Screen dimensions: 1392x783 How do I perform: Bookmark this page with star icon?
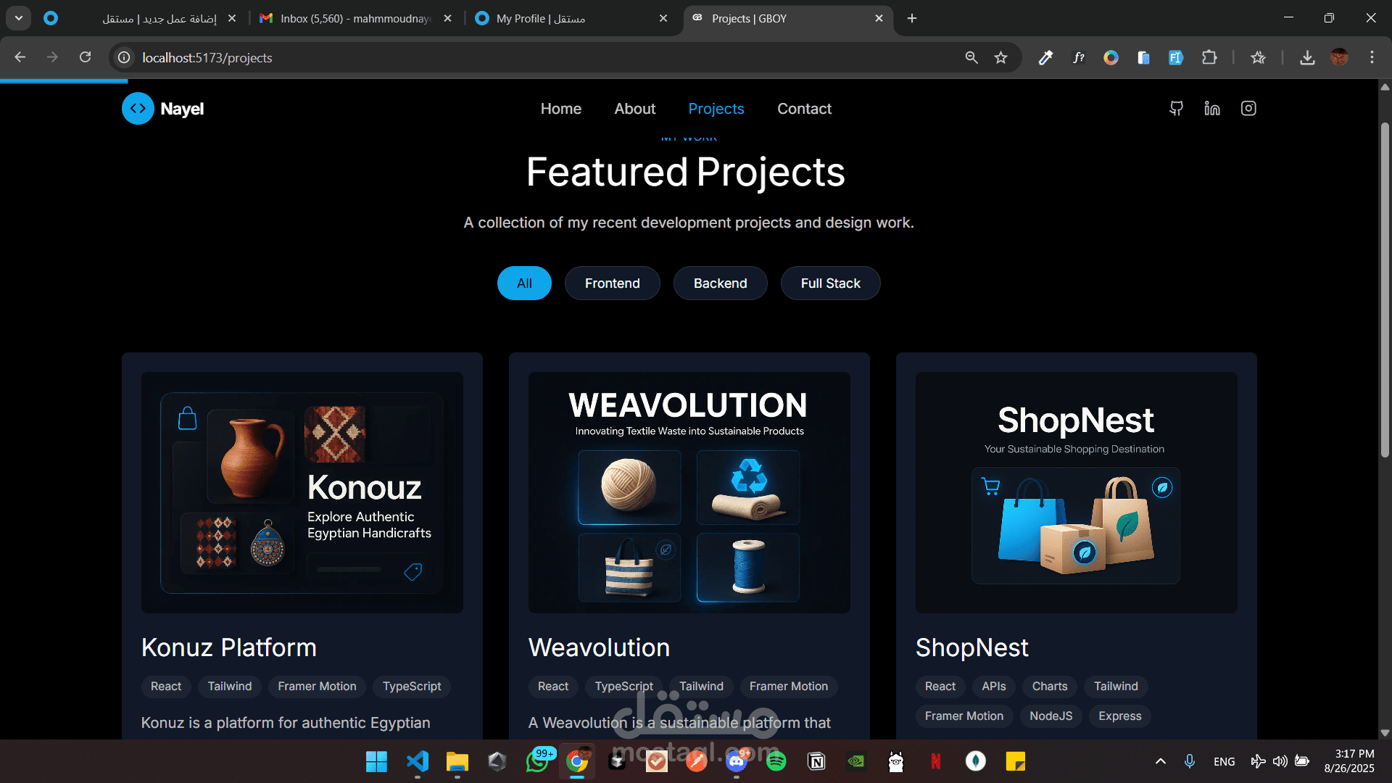(1001, 58)
